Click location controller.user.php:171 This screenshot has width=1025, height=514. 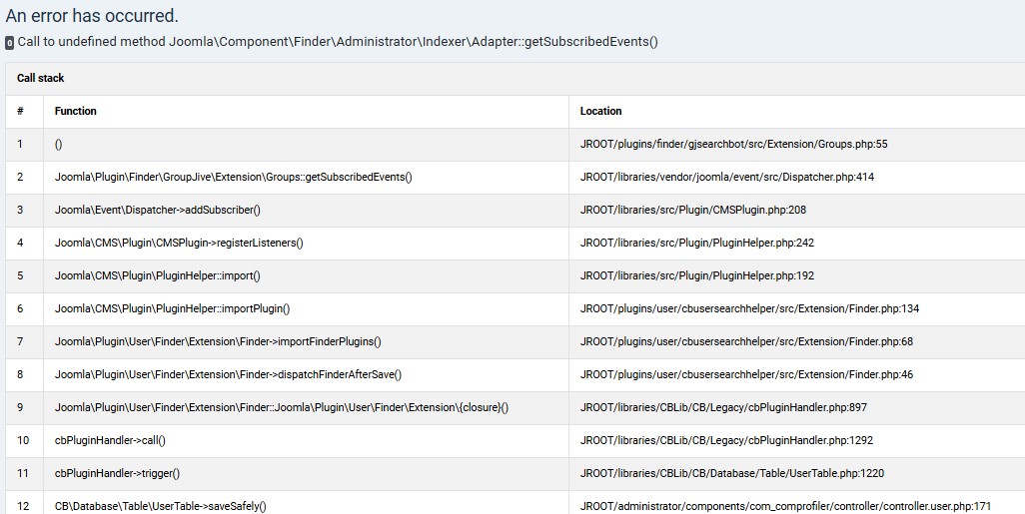[x=786, y=506]
